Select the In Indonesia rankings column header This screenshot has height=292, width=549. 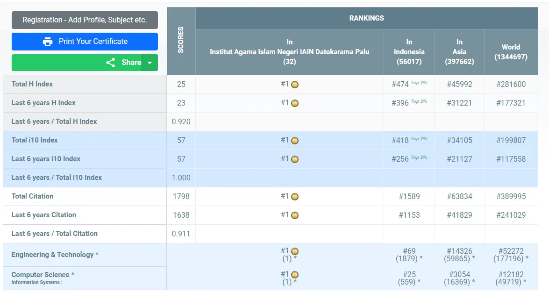(x=409, y=52)
